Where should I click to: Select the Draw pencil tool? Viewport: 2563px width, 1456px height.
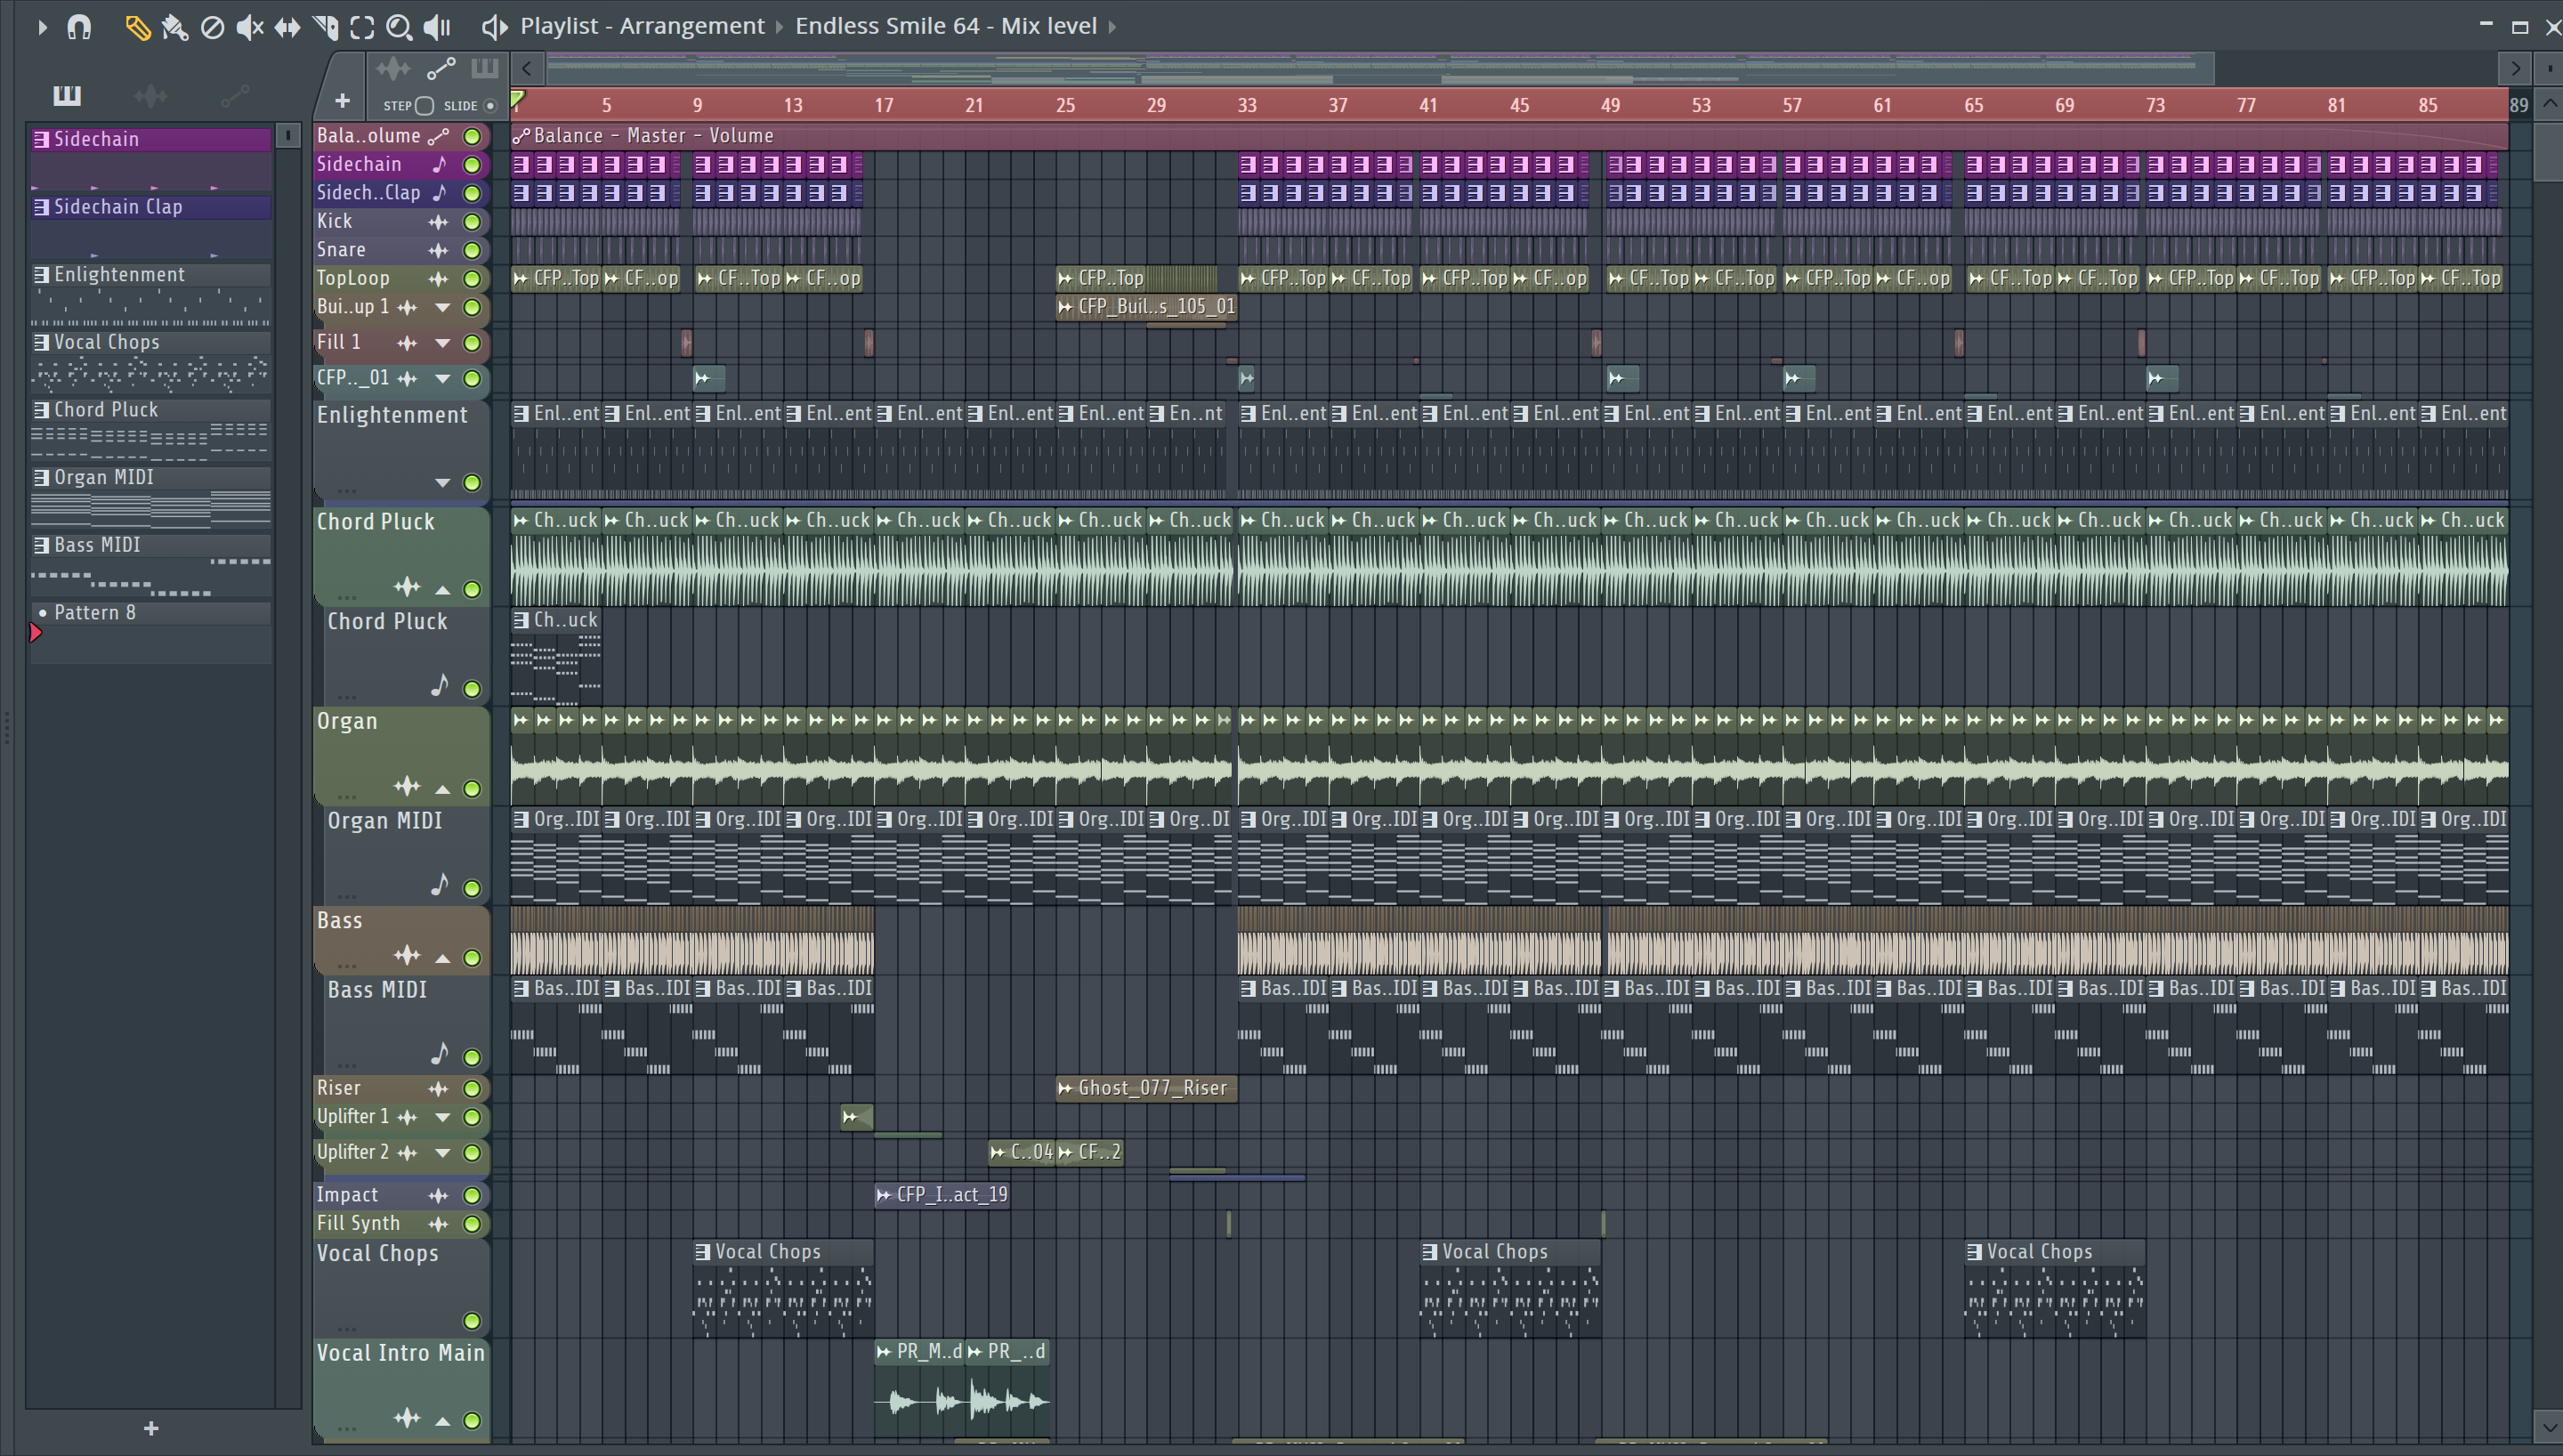click(x=137, y=27)
